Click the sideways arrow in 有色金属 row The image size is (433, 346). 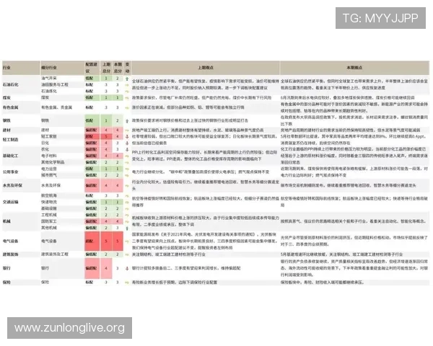[x=127, y=107]
